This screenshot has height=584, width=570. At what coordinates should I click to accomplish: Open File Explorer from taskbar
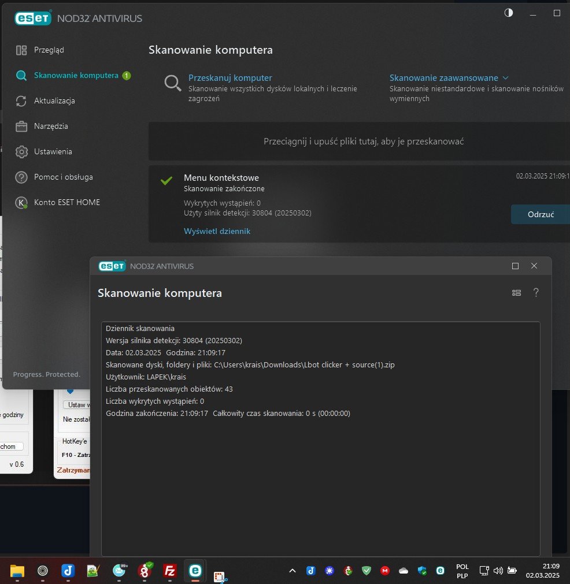pos(17,571)
